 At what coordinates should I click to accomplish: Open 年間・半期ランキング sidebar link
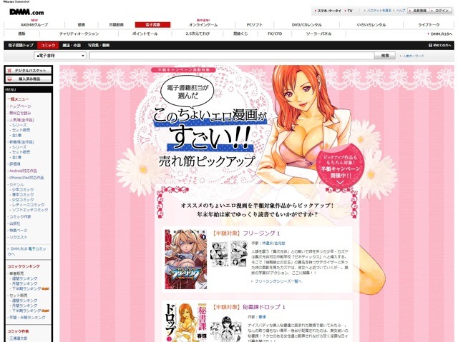27,318
